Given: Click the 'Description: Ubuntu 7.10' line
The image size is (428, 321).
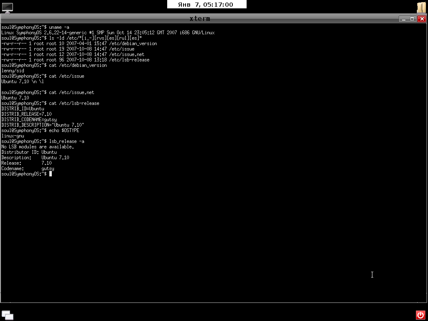Looking at the screenshot, I should pyautogui.click(x=35, y=158).
